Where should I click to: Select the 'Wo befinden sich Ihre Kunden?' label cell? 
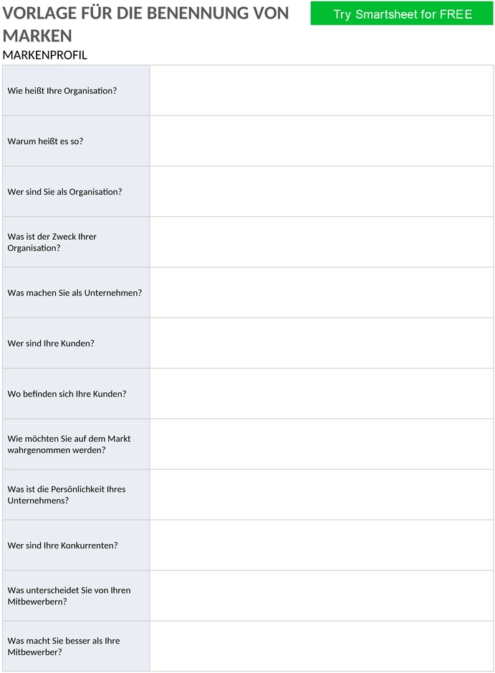(76, 394)
